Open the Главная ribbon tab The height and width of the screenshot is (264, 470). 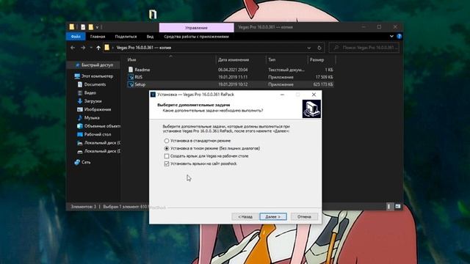(98, 37)
